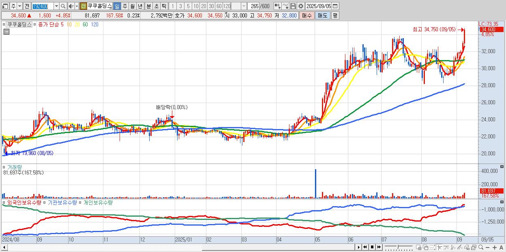
Task: Adjust the chart zoom slider at bottom
Action: point(398,247)
